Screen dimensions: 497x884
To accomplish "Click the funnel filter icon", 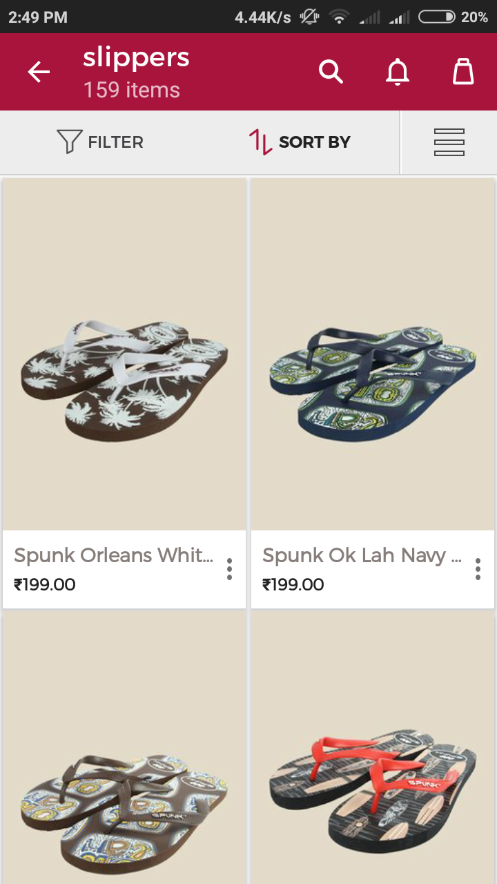I will (70, 142).
